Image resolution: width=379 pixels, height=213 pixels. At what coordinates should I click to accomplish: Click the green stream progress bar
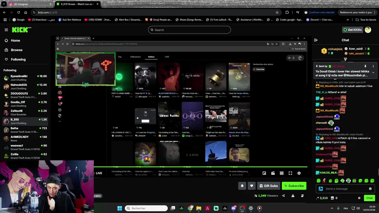pos(200,167)
